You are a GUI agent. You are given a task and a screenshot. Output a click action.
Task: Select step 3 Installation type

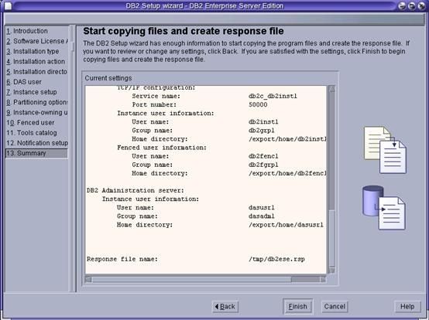tap(33, 51)
